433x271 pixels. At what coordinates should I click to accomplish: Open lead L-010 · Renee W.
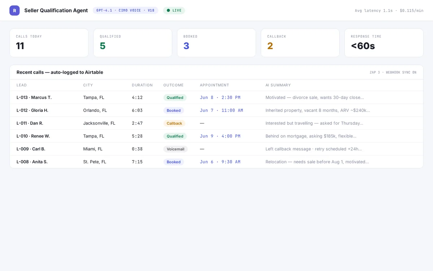pos(33,136)
